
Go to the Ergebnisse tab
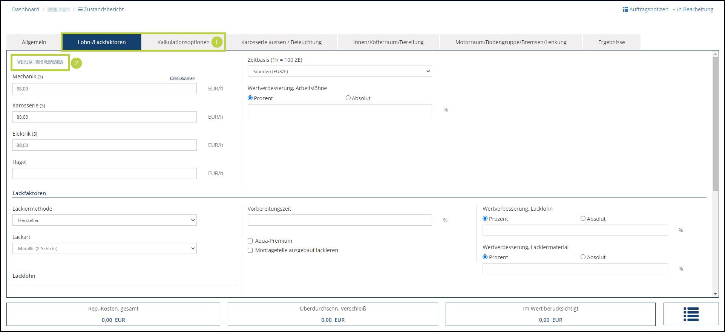[611, 42]
